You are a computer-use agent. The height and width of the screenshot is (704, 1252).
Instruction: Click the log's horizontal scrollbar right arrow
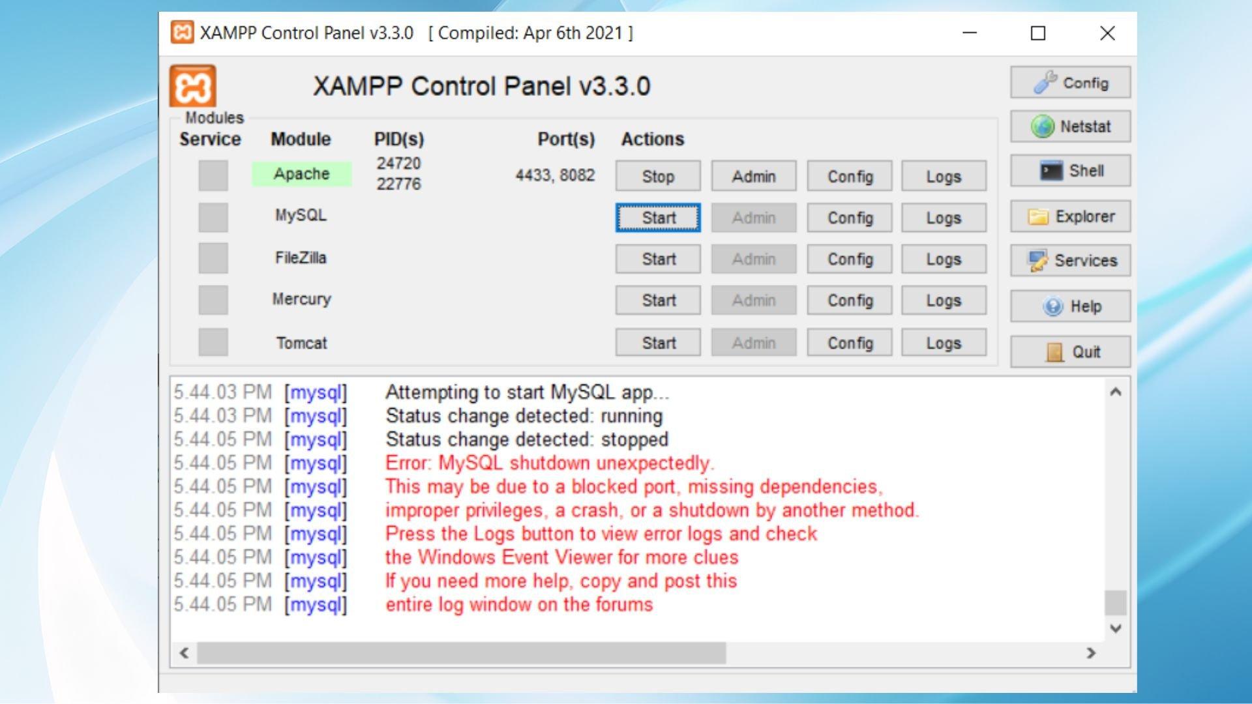tap(1091, 653)
